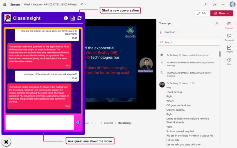
Task: Export the chat with the Word document icon
Action: [x=73, y=18]
